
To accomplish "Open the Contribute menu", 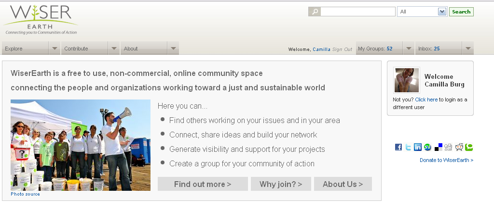I will 84,49.
